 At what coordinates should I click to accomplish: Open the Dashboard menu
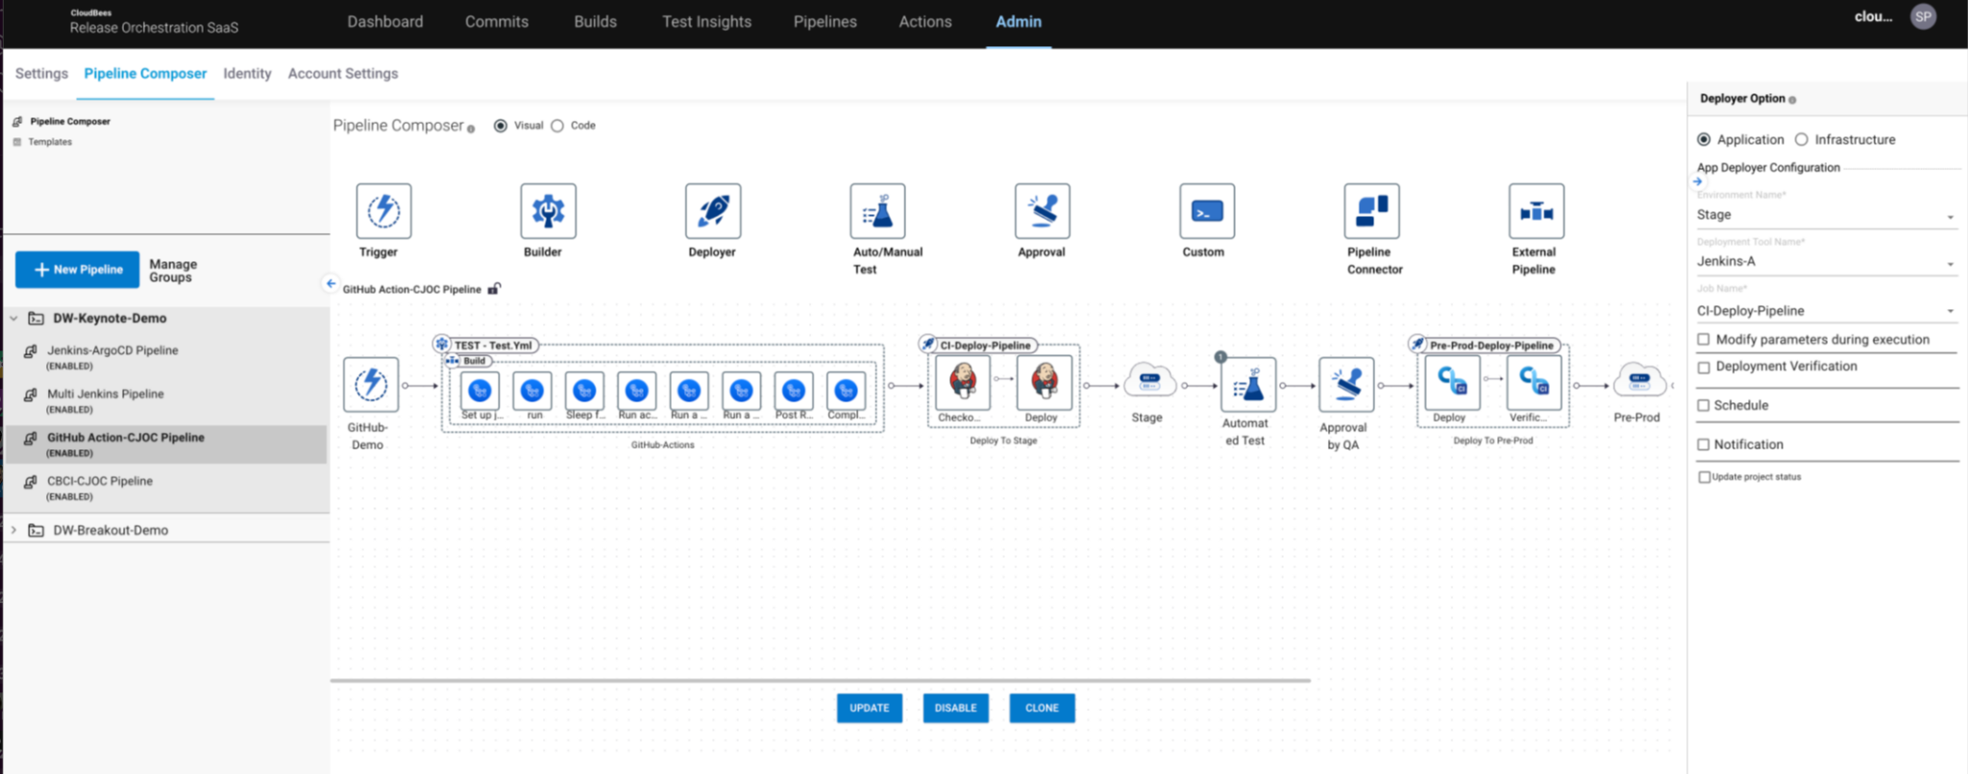click(385, 21)
